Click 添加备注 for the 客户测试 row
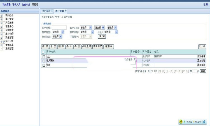This screenshot has height=126, width=210. click(201, 61)
